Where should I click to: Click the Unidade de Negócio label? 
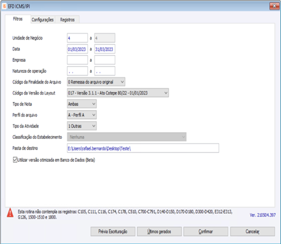pyautogui.click(x=27, y=38)
